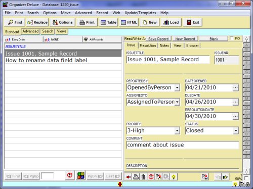Click the save-copy floppy icon
This screenshot has width=253, height=189.
(205, 177)
